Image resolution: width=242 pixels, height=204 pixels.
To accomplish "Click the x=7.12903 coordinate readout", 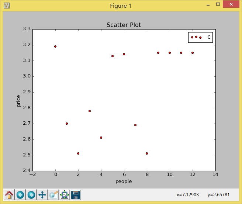I will tap(188, 195).
